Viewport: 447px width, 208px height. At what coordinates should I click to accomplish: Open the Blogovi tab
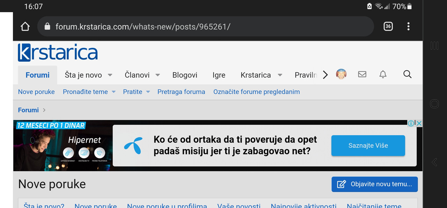tap(185, 75)
